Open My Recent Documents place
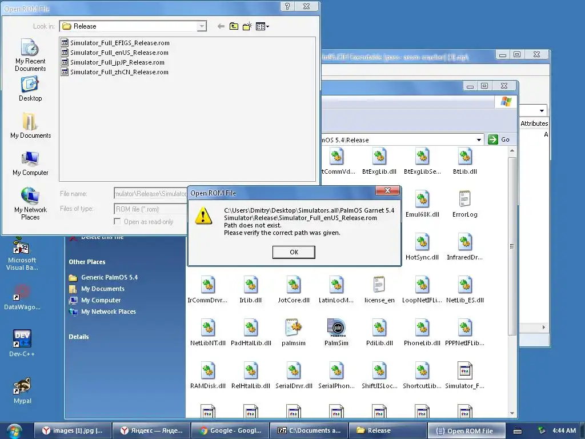The width and height of the screenshot is (585, 439). (30, 55)
